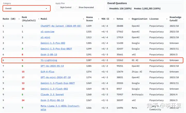Sort by 95% CI column arrow
The height and width of the screenshot is (113, 186).
coord(114,19)
